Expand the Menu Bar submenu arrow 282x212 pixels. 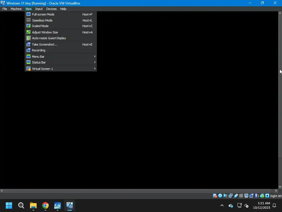pyautogui.click(x=95, y=56)
